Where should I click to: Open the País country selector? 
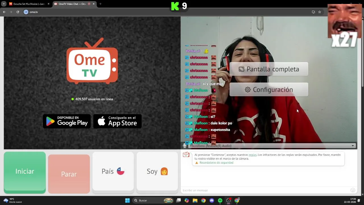tap(113, 171)
